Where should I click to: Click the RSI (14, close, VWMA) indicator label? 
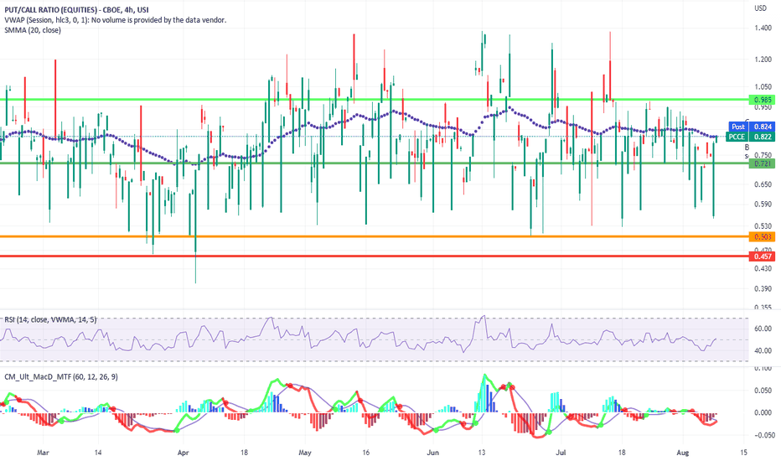point(50,319)
